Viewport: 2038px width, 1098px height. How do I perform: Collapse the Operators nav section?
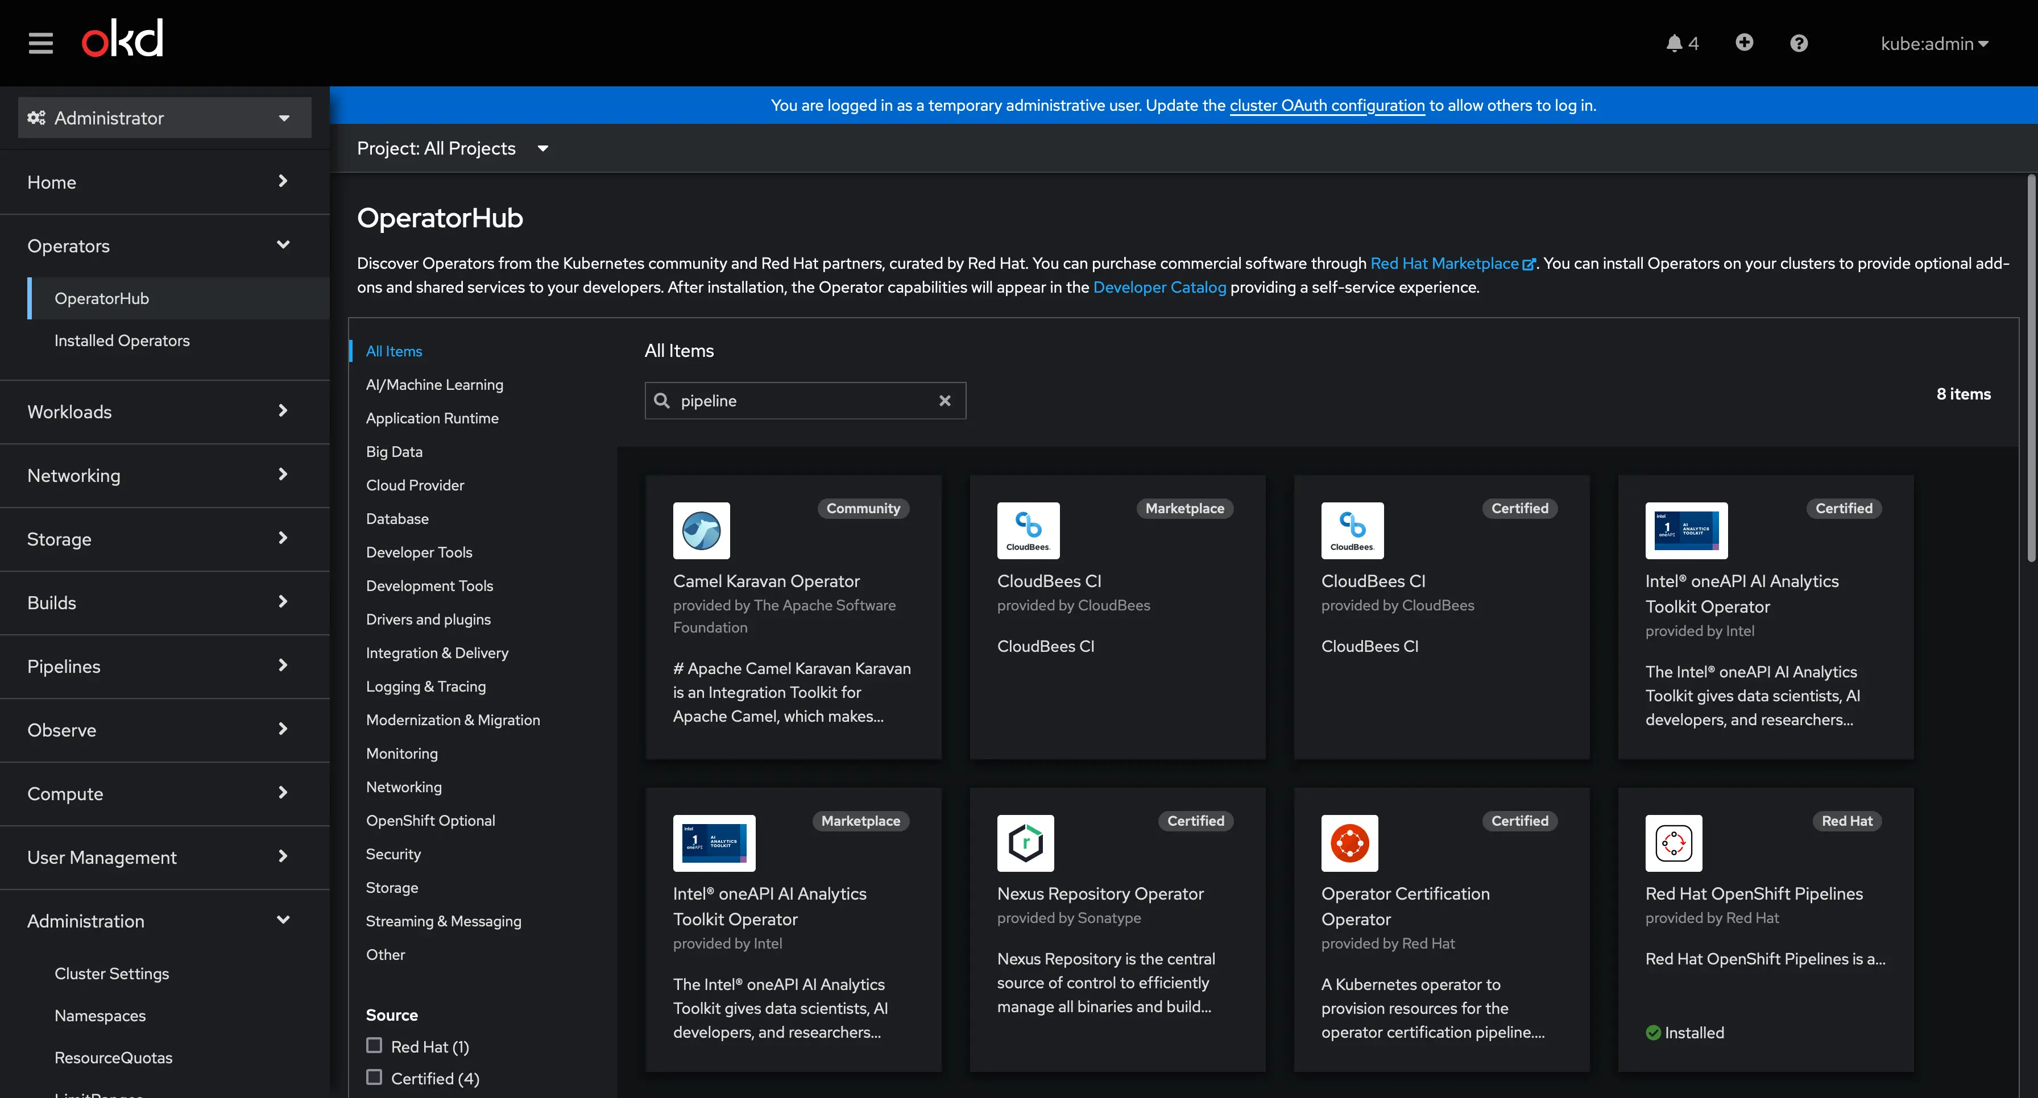164,246
